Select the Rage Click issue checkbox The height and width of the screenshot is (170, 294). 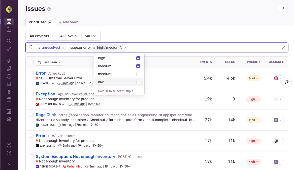[32, 115]
